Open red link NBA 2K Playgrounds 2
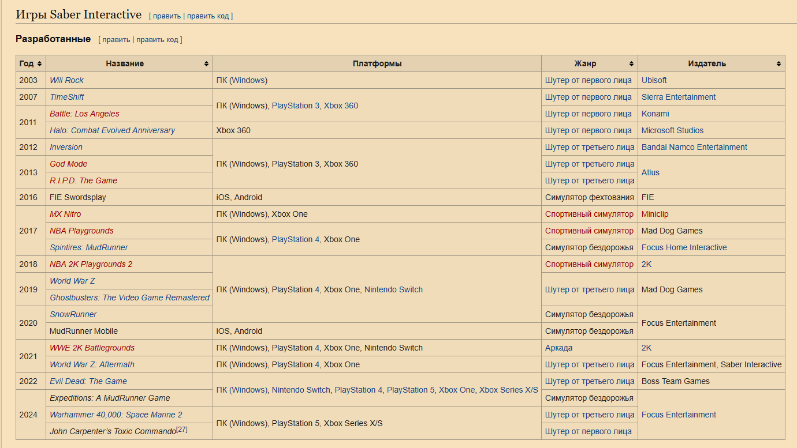Screen dimensions: 797x448 [91, 264]
